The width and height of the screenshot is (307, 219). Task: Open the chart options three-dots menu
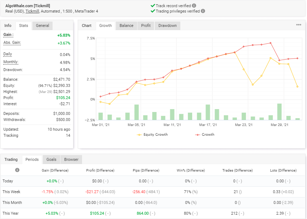tap(299, 25)
